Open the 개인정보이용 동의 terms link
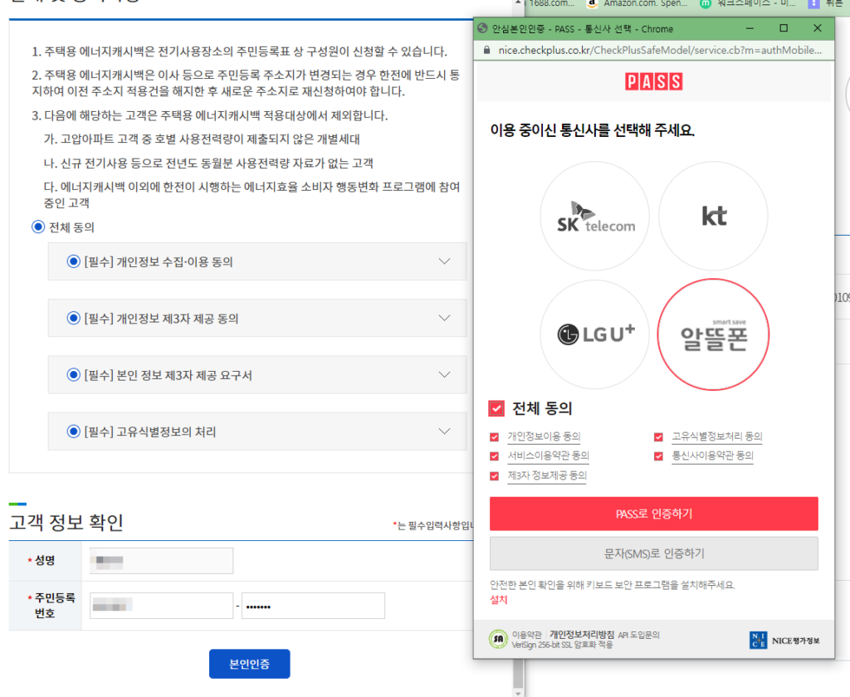The height and width of the screenshot is (697, 850). 544,436
